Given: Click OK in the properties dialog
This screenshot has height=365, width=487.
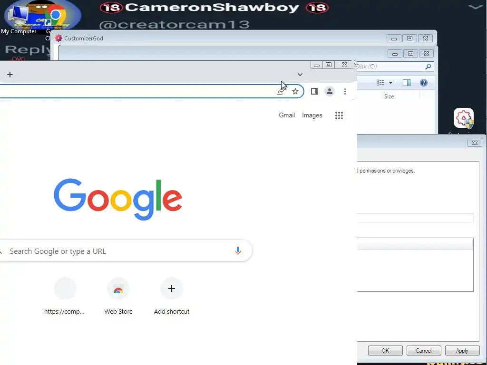Looking at the screenshot, I should pyautogui.click(x=385, y=350).
